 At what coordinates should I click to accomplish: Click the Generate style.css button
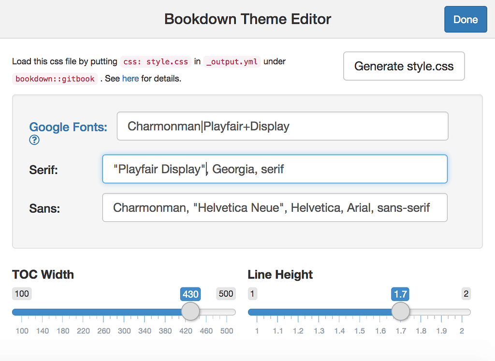pos(404,66)
